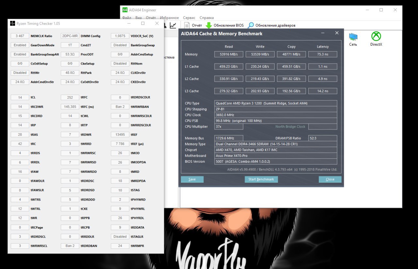The width and height of the screenshot is (418, 269).
Task: Click the VDDCR_SoC voltage field
Action: (120, 36)
